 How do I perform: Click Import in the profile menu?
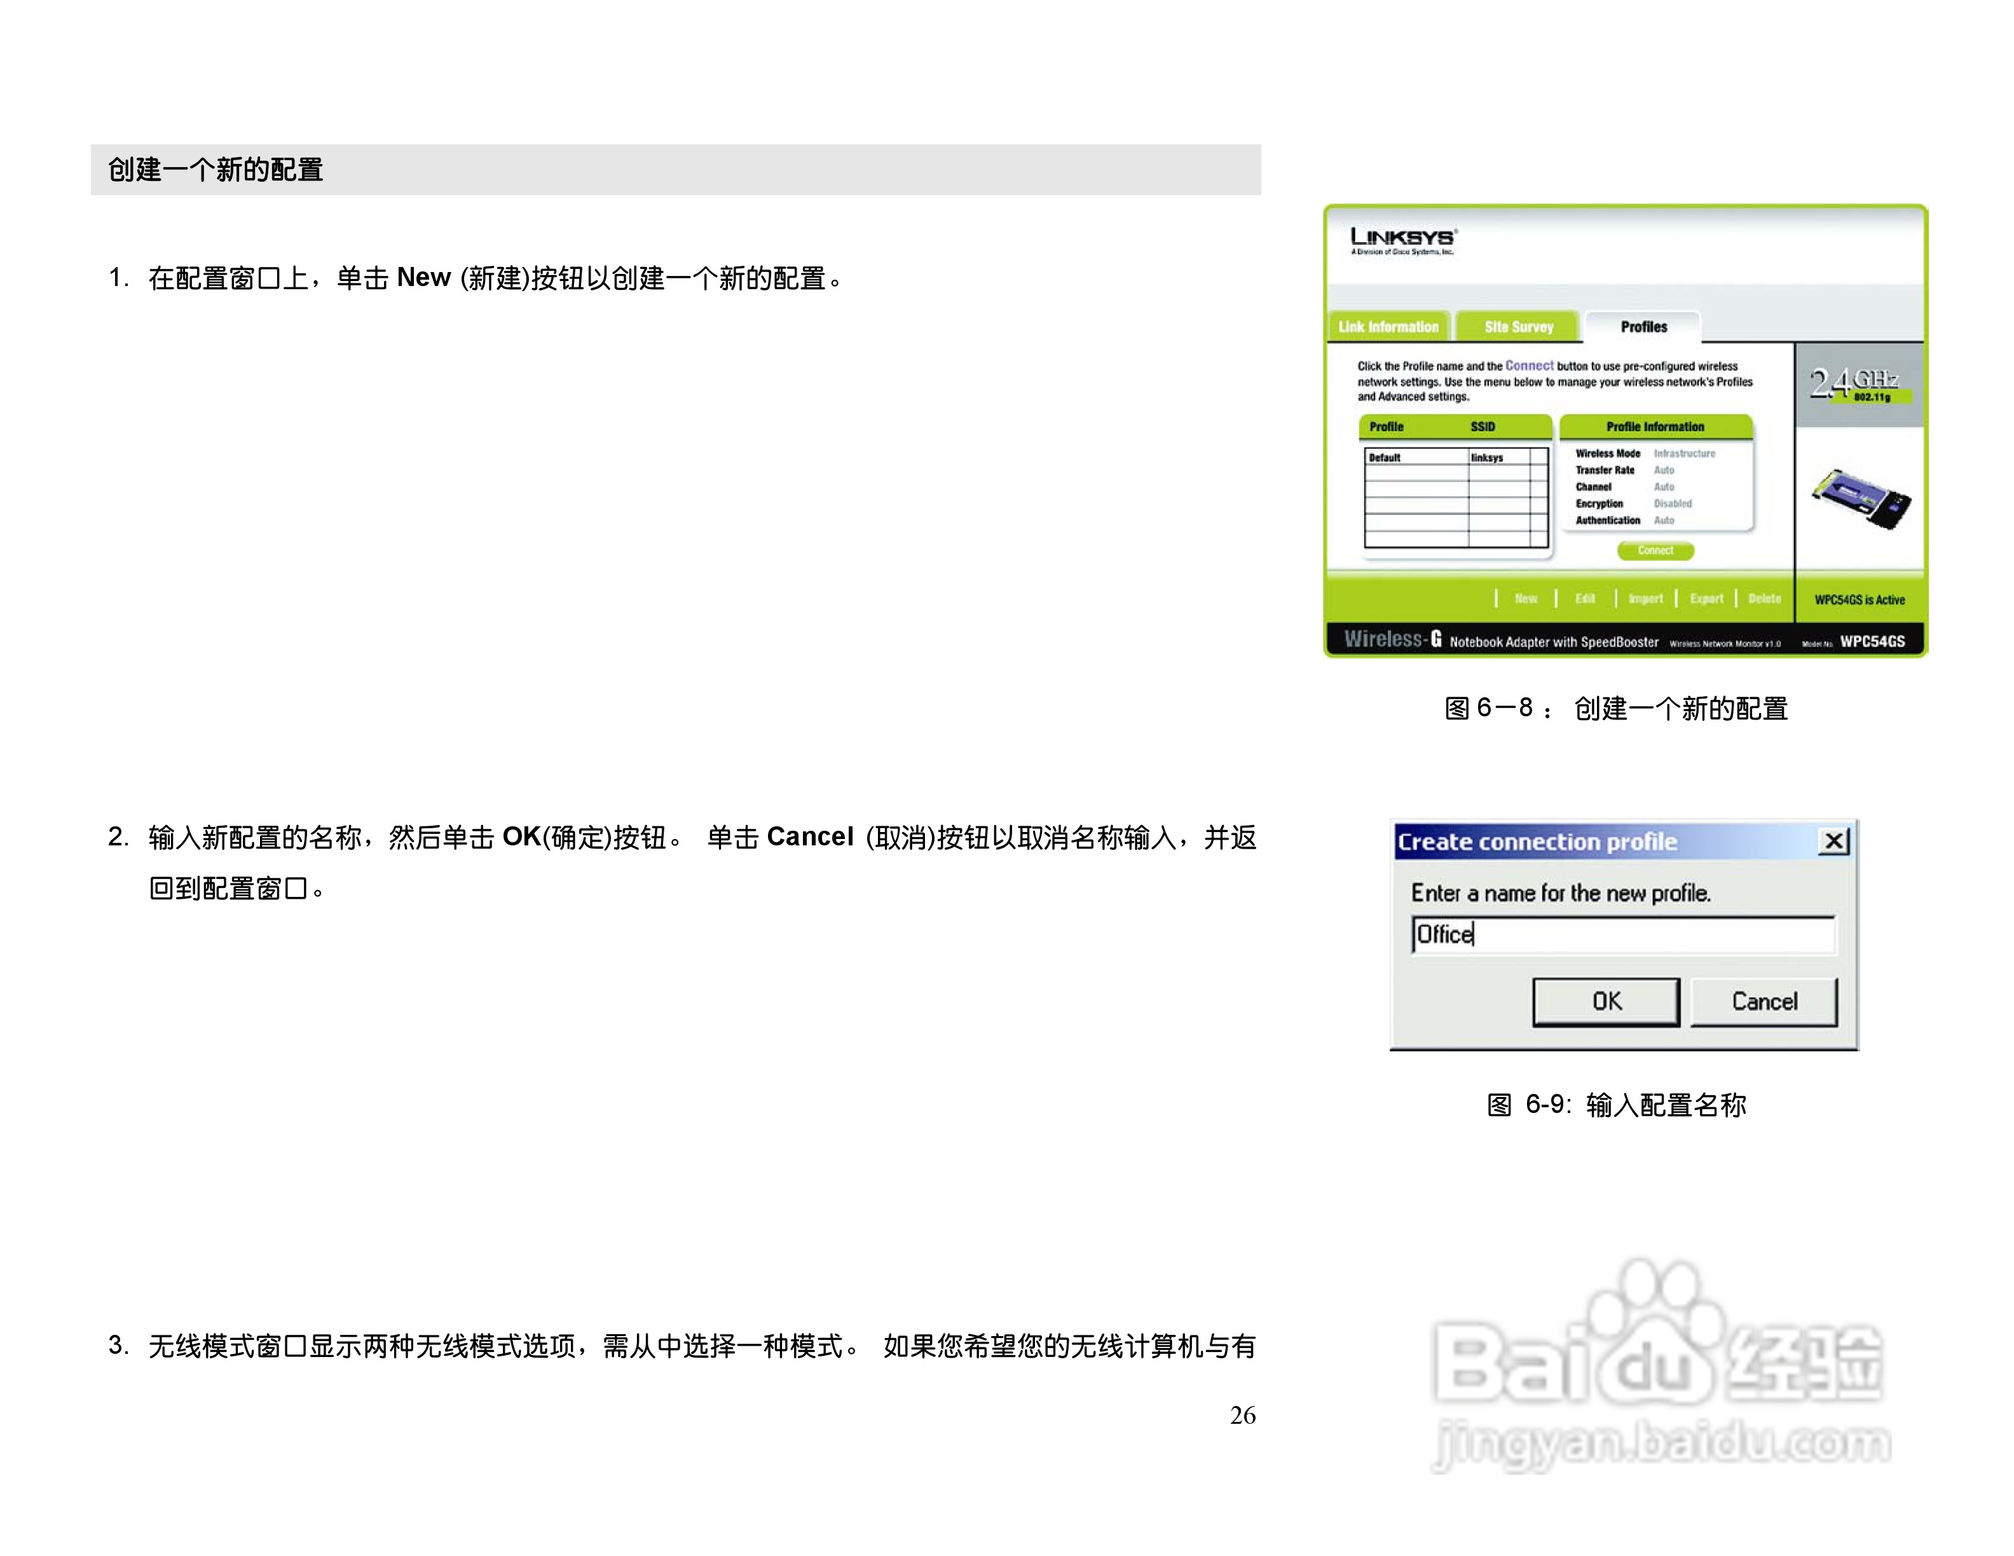pyautogui.click(x=1645, y=599)
